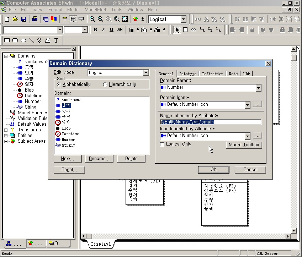Screen dimensions: 302x257
Task: Click the Delete domain button
Action: [x=131, y=159]
